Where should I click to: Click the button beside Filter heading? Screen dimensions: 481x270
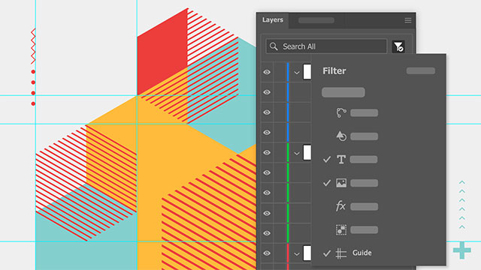point(421,71)
